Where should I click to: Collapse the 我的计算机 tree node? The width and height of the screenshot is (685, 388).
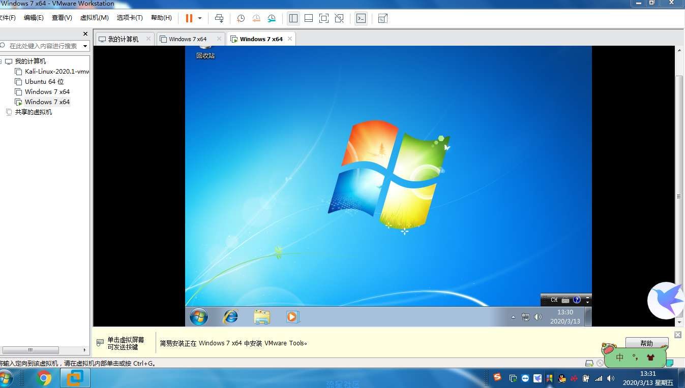[1, 61]
